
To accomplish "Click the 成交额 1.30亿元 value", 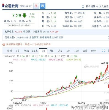I will click(79, 17).
